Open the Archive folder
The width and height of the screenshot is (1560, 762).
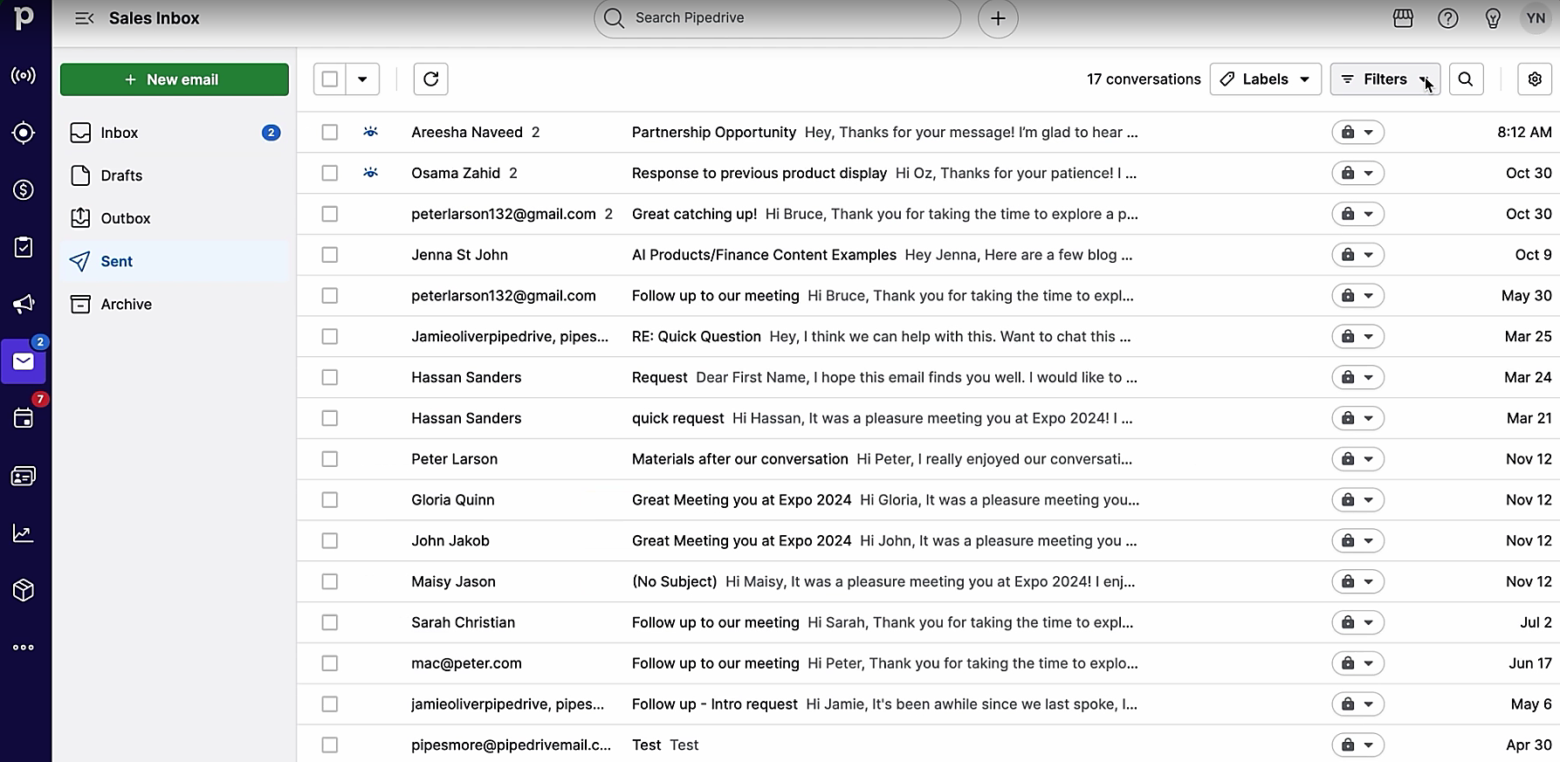point(175,304)
